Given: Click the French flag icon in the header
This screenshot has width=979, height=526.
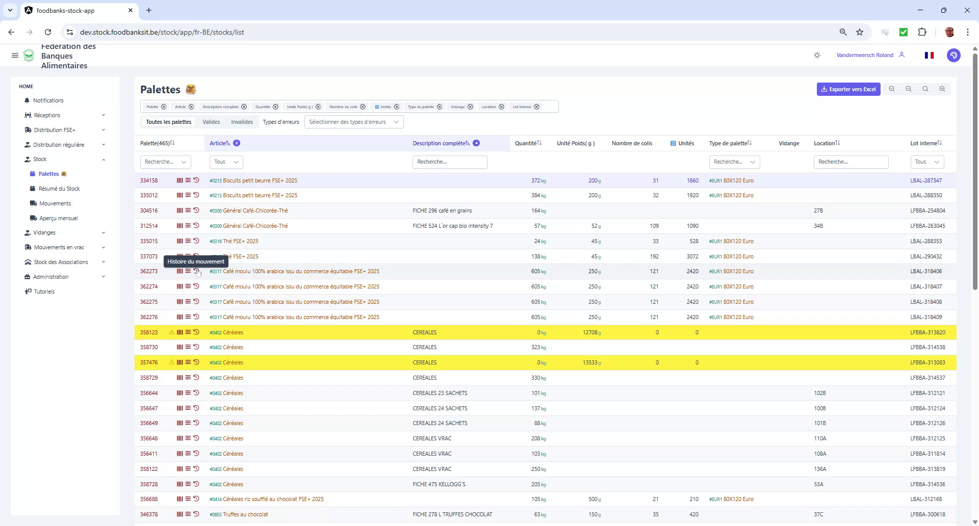Looking at the screenshot, I should pyautogui.click(x=929, y=55).
